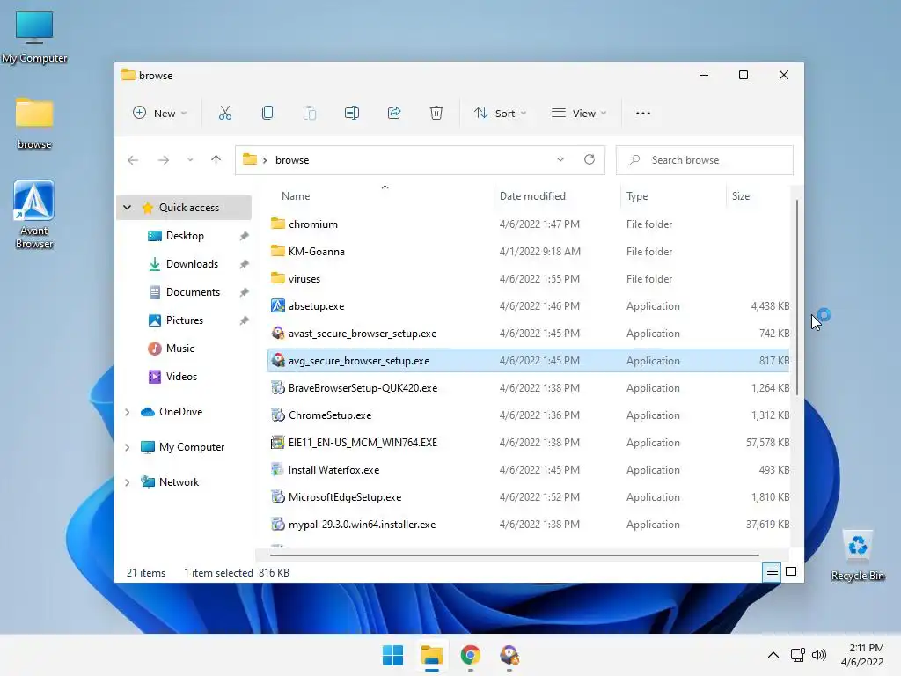901x676 pixels.
Task: Click Google Chrome in the taskbar
Action: 471,655
